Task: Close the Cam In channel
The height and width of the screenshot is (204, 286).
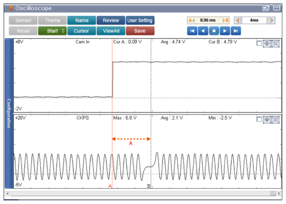Action: (275, 44)
